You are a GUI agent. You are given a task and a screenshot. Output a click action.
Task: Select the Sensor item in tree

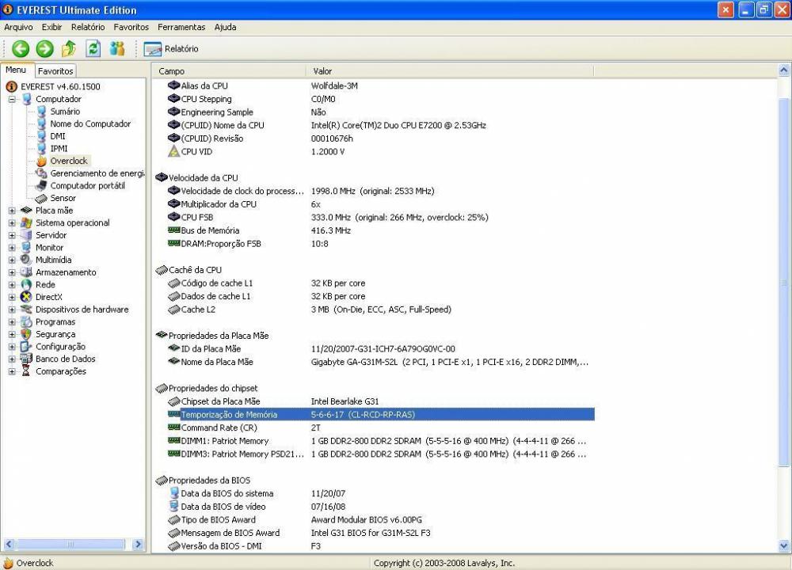[63, 198]
